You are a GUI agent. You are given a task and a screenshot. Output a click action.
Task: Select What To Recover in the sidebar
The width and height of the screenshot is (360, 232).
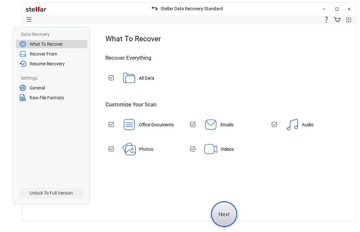(x=46, y=44)
